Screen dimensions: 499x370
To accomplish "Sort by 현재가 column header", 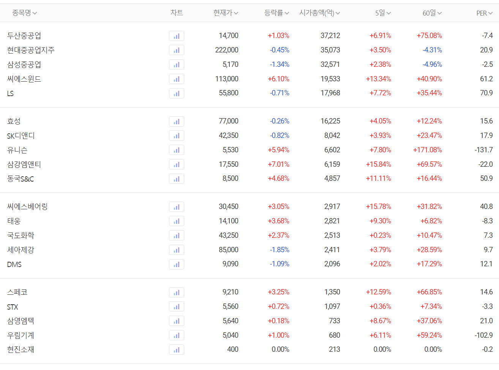I will click(x=226, y=13).
